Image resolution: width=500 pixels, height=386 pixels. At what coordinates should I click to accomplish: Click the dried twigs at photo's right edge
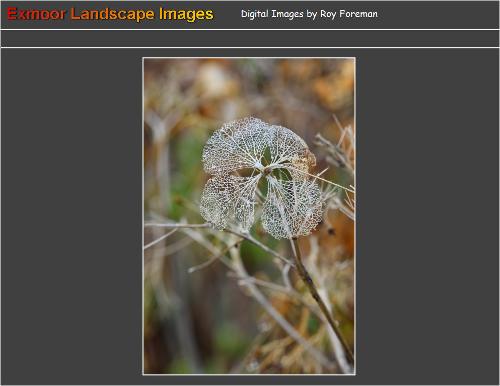[341, 151]
